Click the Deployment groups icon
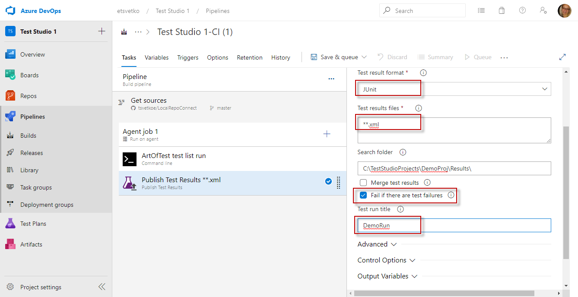 pos(11,205)
